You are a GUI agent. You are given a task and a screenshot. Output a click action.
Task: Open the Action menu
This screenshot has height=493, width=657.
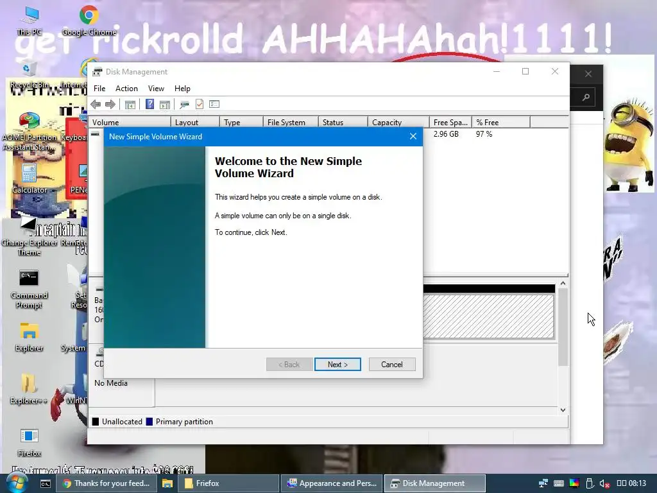126,89
